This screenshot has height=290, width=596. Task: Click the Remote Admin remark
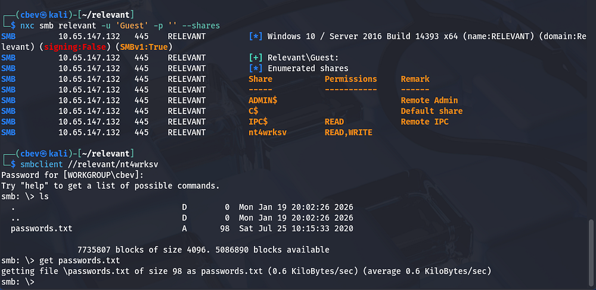(x=429, y=100)
